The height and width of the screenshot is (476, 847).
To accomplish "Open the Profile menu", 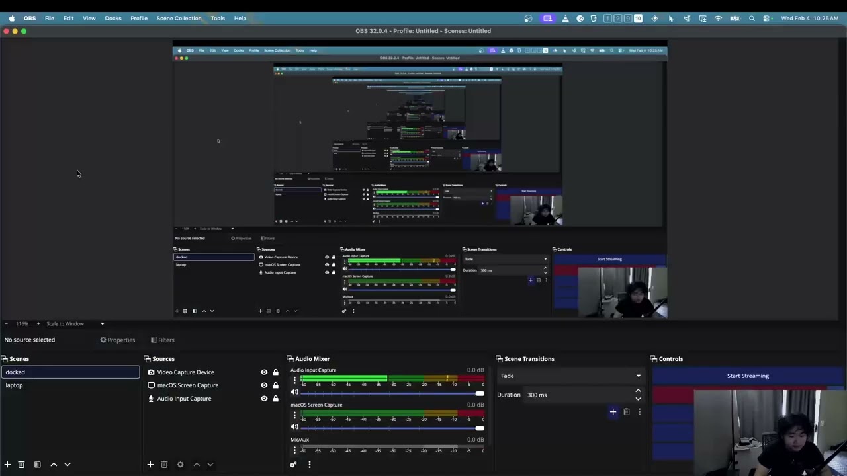I will click(139, 19).
